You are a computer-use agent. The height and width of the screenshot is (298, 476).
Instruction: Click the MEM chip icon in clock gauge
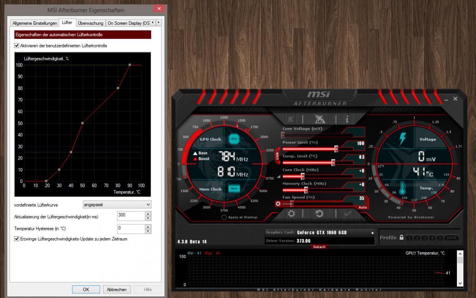(234, 188)
